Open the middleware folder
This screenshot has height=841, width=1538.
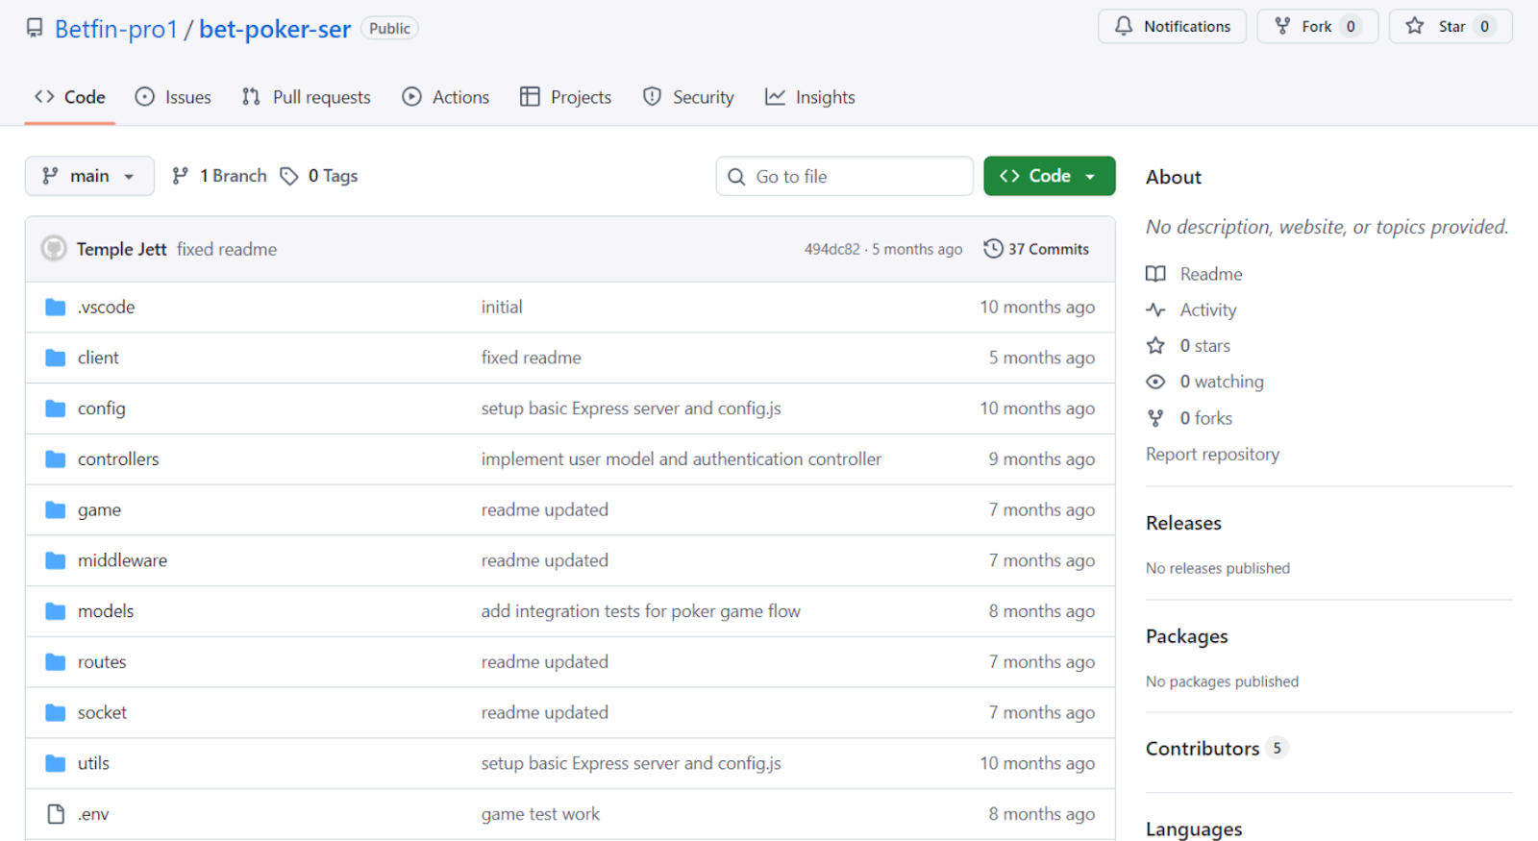click(122, 560)
